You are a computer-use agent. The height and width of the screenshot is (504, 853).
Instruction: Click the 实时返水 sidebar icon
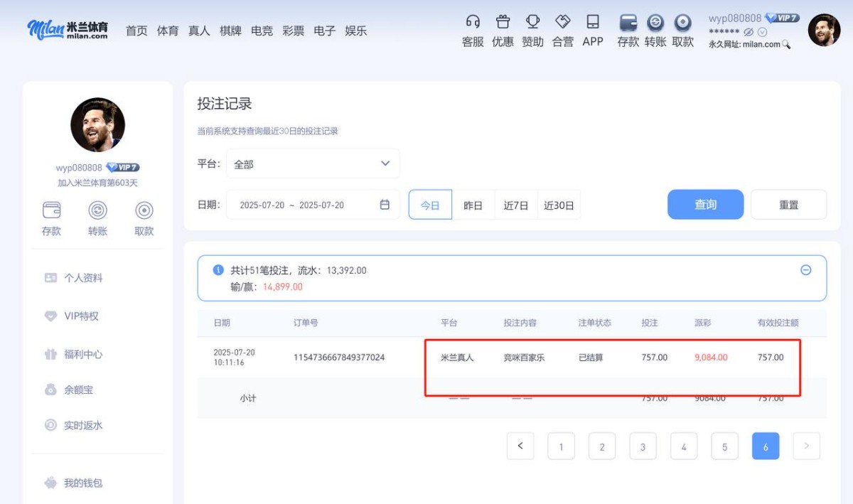tap(50, 424)
